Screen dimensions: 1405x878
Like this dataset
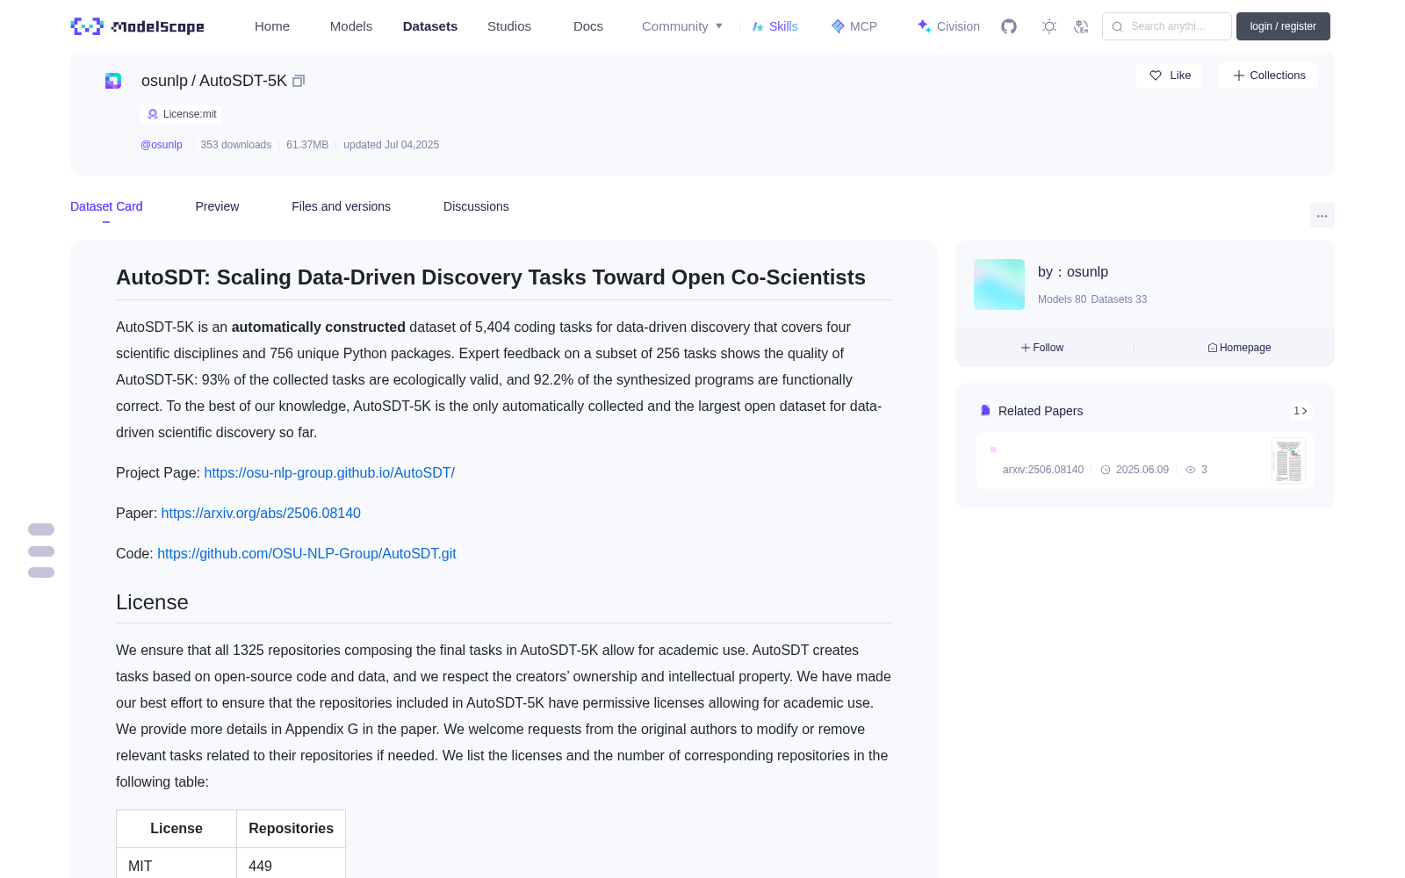(x=1170, y=76)
